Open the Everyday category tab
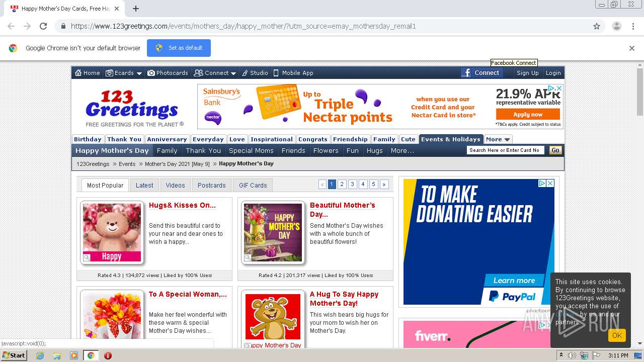This screenshot has width=644, height=362. (208, 139)
